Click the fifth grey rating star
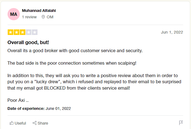The height and width of the screenshot is (129, 191). 35,32
